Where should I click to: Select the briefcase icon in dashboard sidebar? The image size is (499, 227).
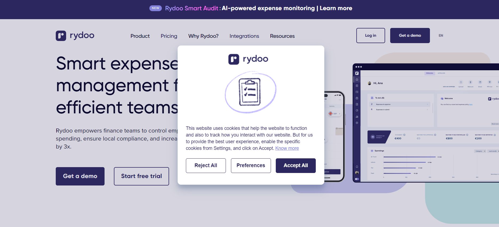(357, 98)
